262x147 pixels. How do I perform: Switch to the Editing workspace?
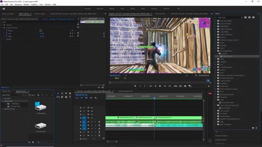pyautogui.click(x=112, y=9)
